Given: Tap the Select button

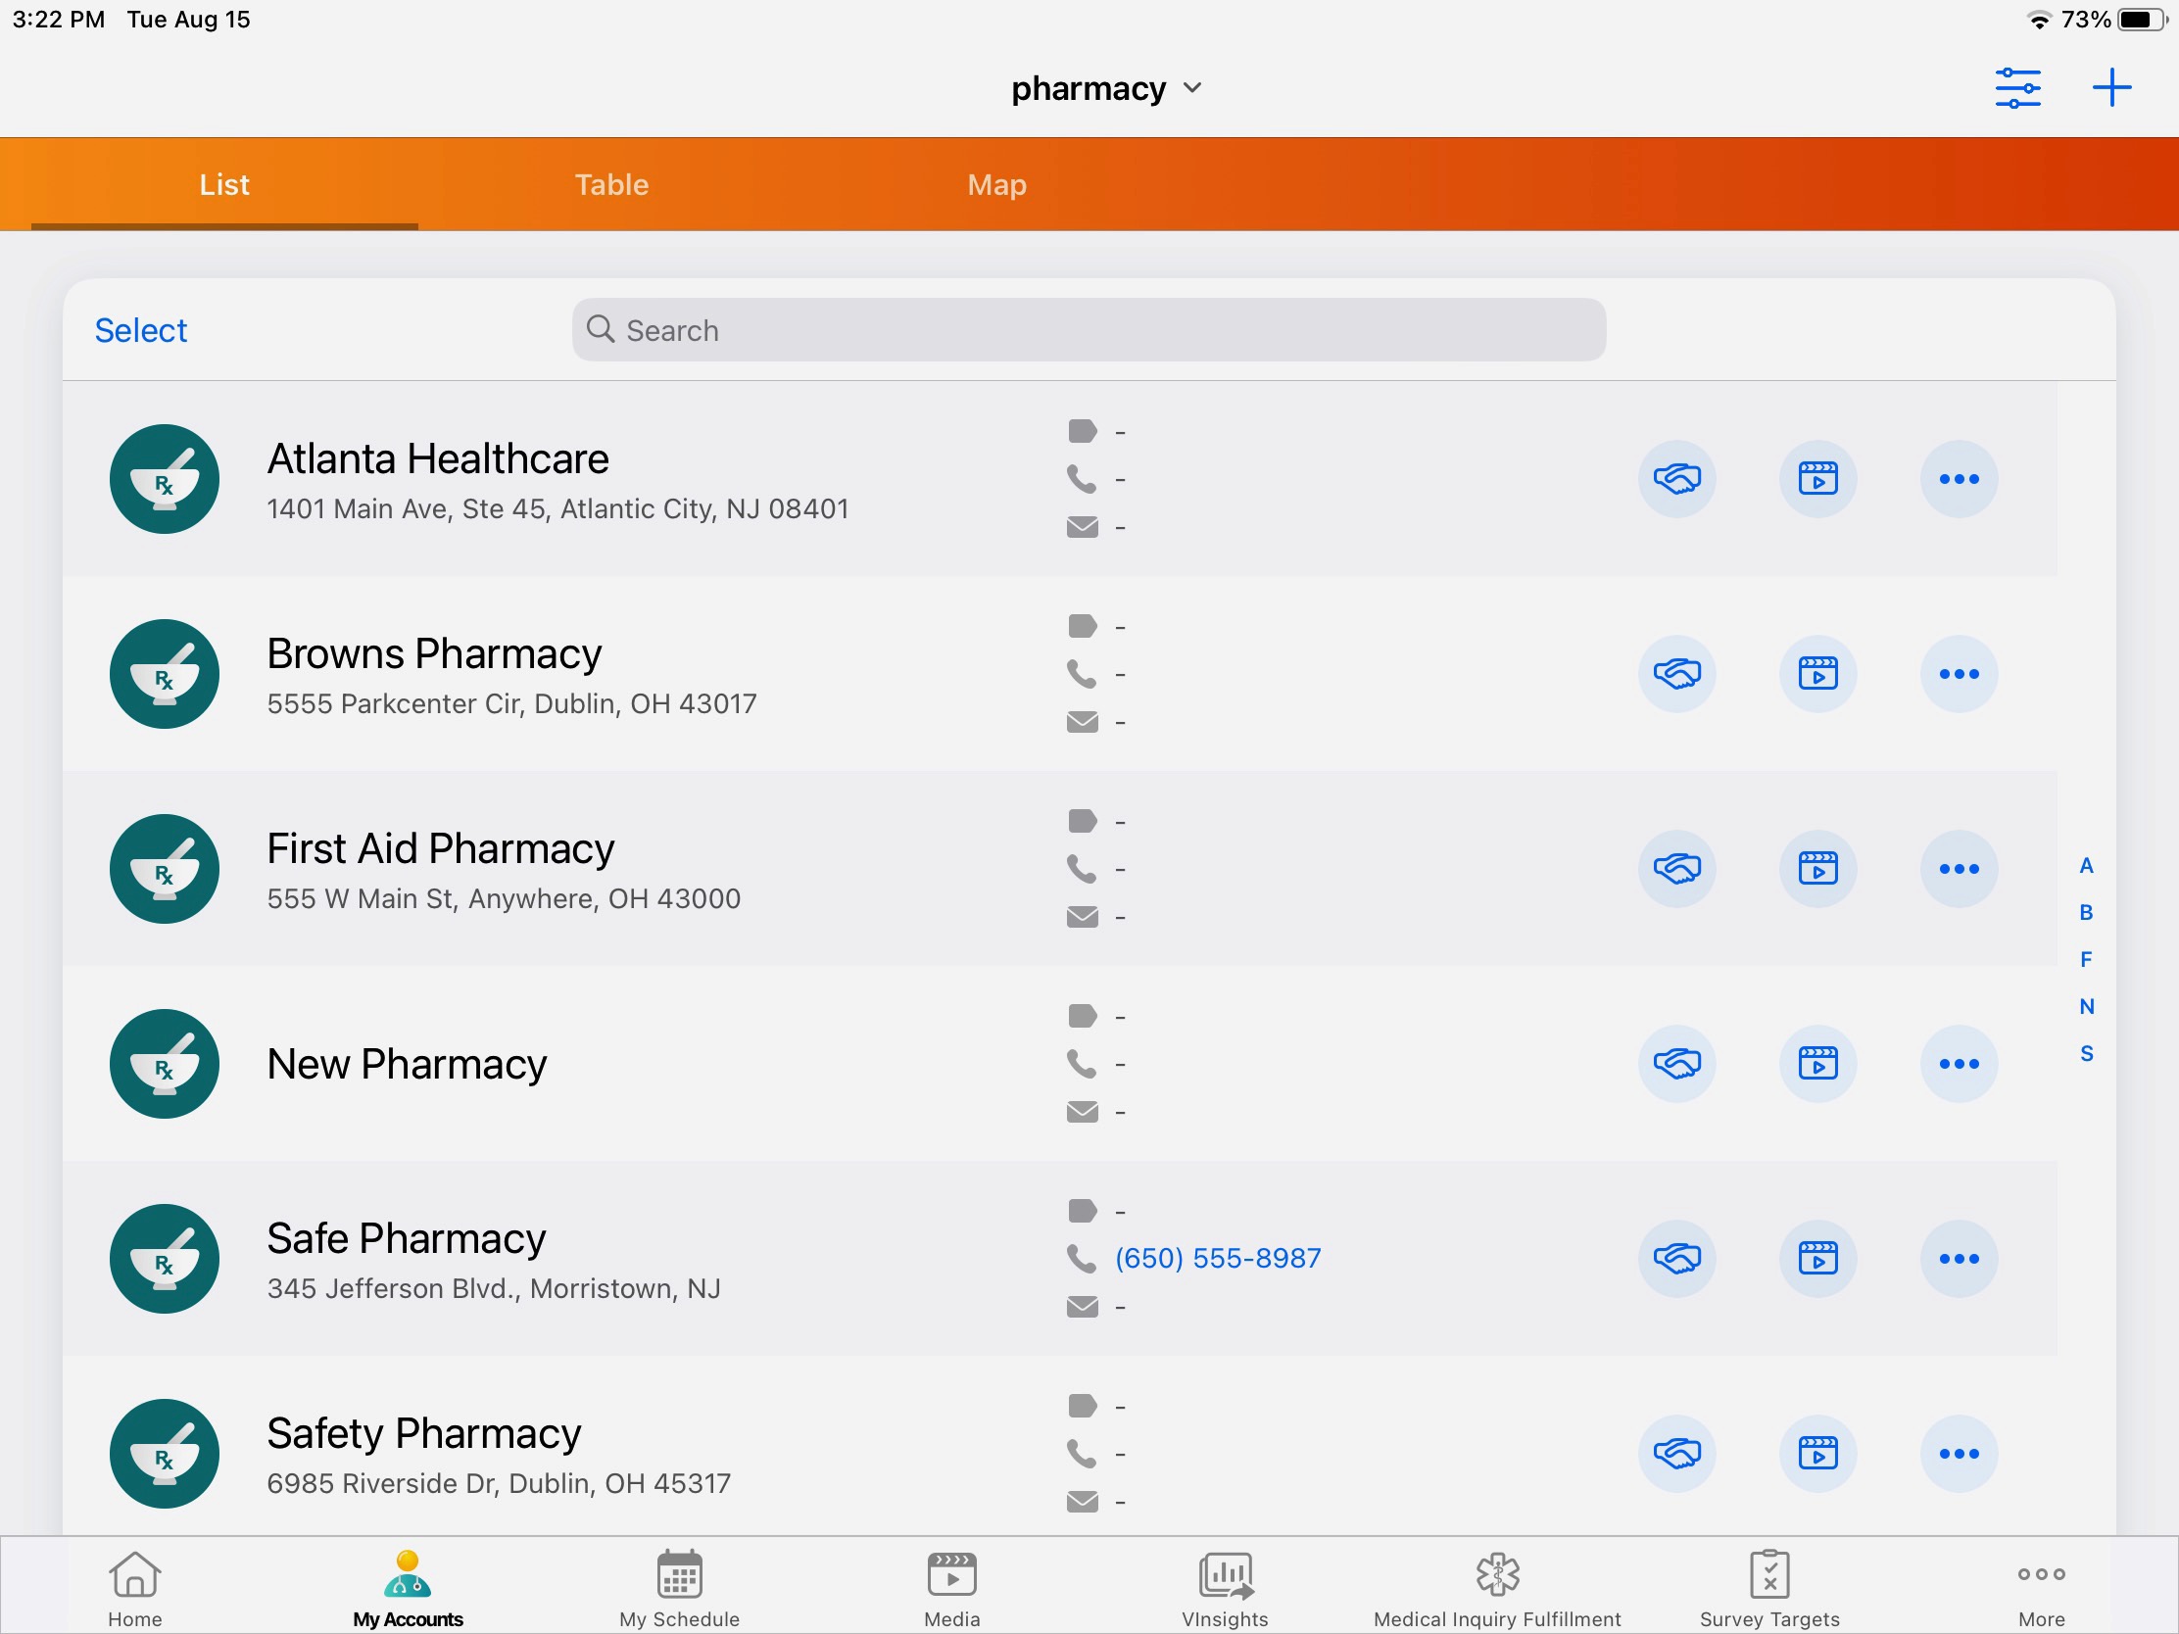Looking at the screenshot, I should point(141,330).
